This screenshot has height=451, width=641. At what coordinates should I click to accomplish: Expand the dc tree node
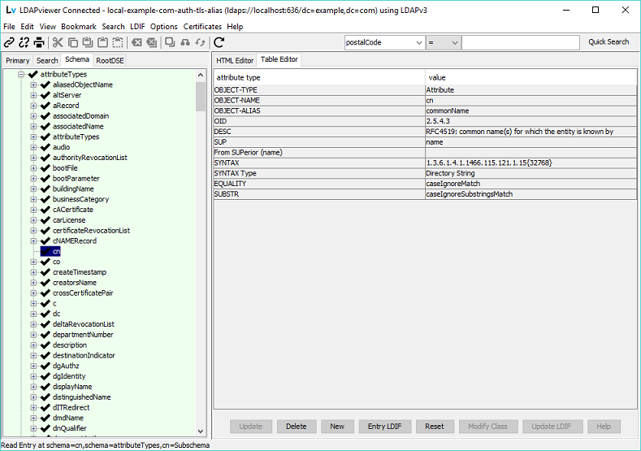[33, 314]
